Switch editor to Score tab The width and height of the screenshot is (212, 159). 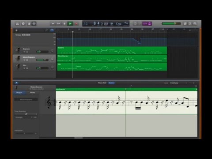point(111,83)
